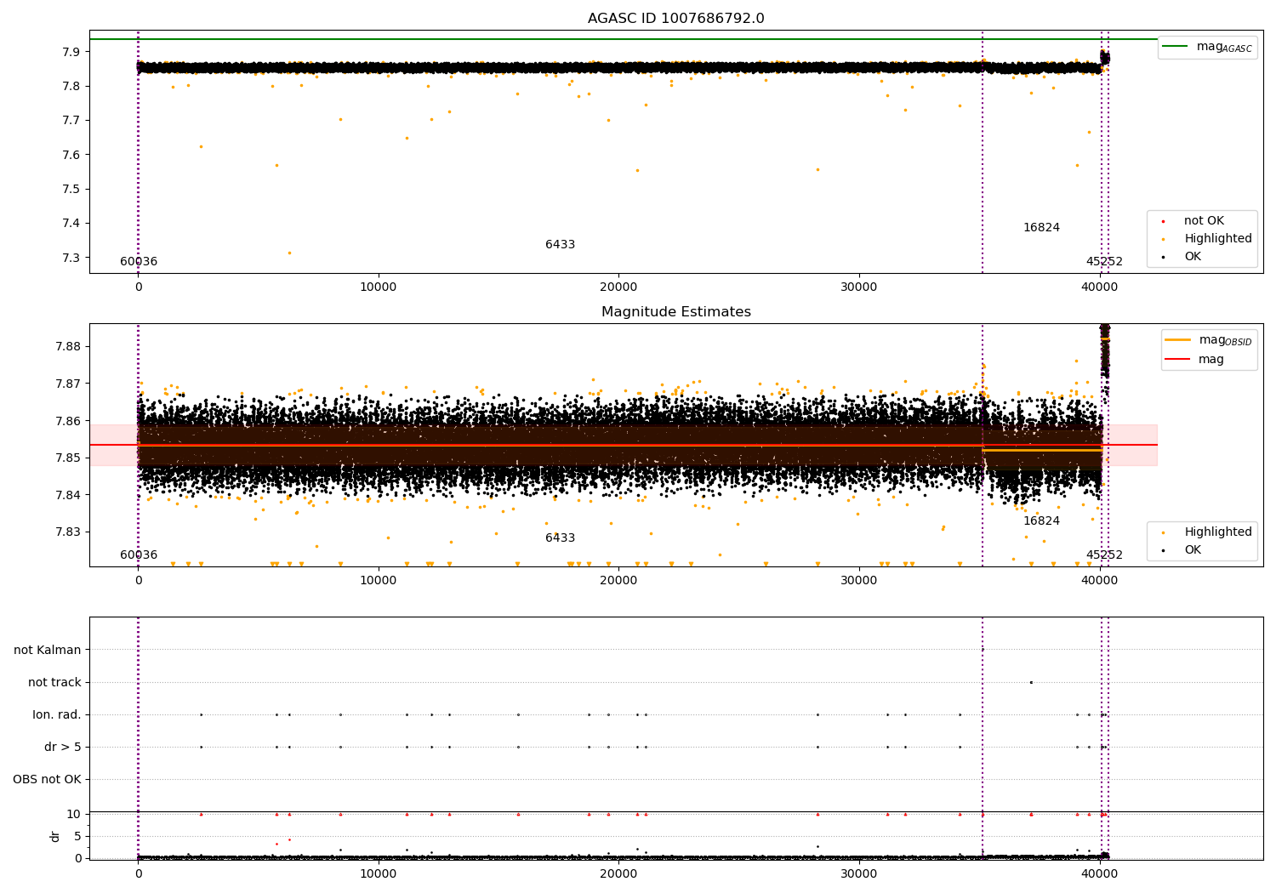Click the "7.88" y-tick label
Screen dimensions: 1276x893
coord(67,346)
